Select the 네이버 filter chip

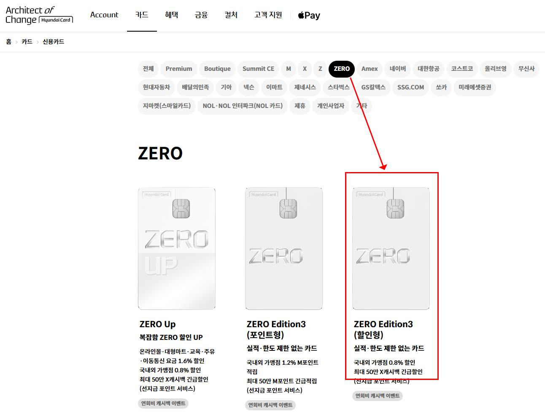point(397,69)
